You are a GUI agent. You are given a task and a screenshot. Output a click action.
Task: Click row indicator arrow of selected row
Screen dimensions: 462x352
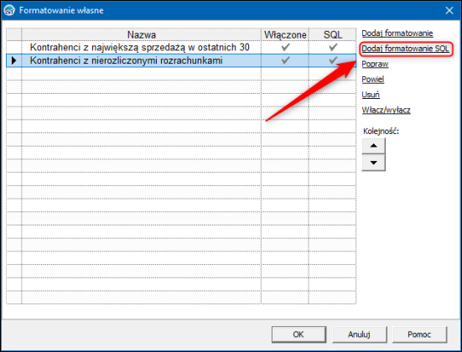click(13, 60)
